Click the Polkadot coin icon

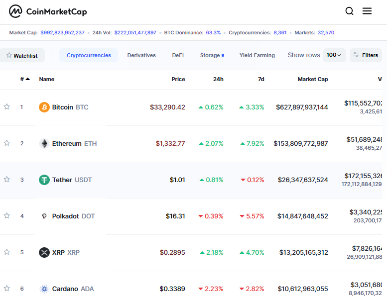click(x=44, y=216)
